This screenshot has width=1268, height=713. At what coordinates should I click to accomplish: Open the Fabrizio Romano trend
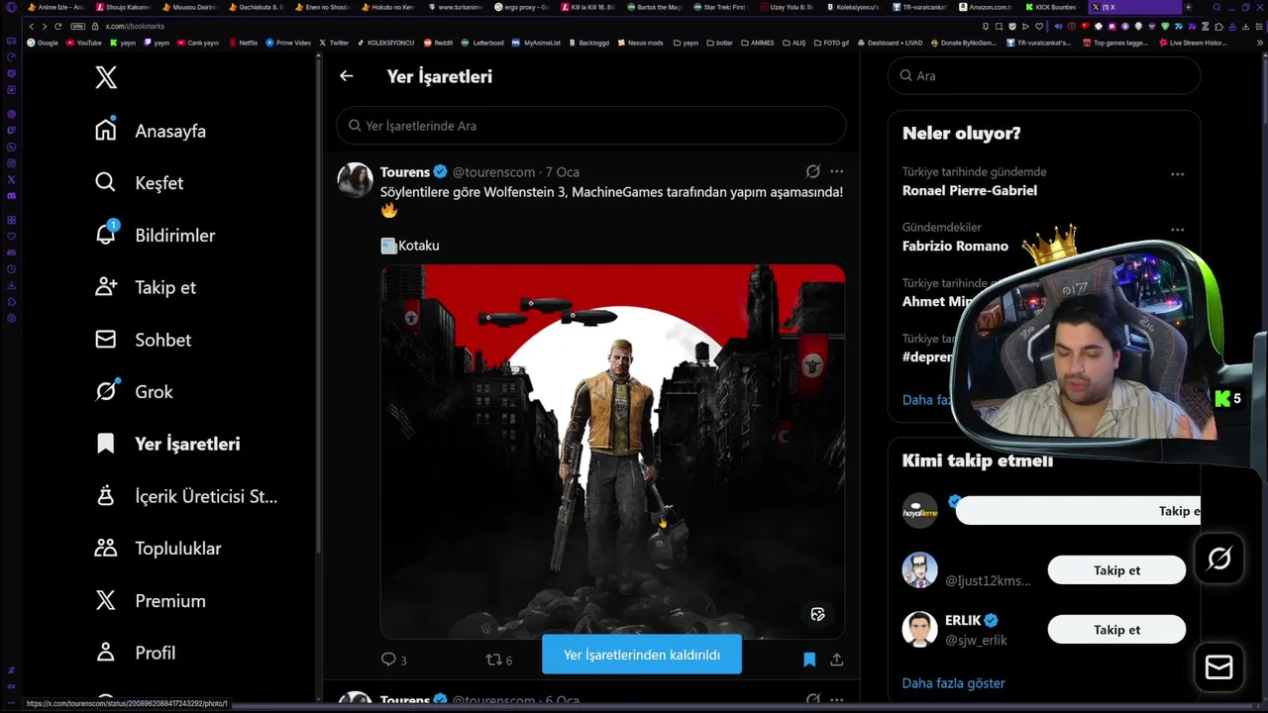[955, 246]
